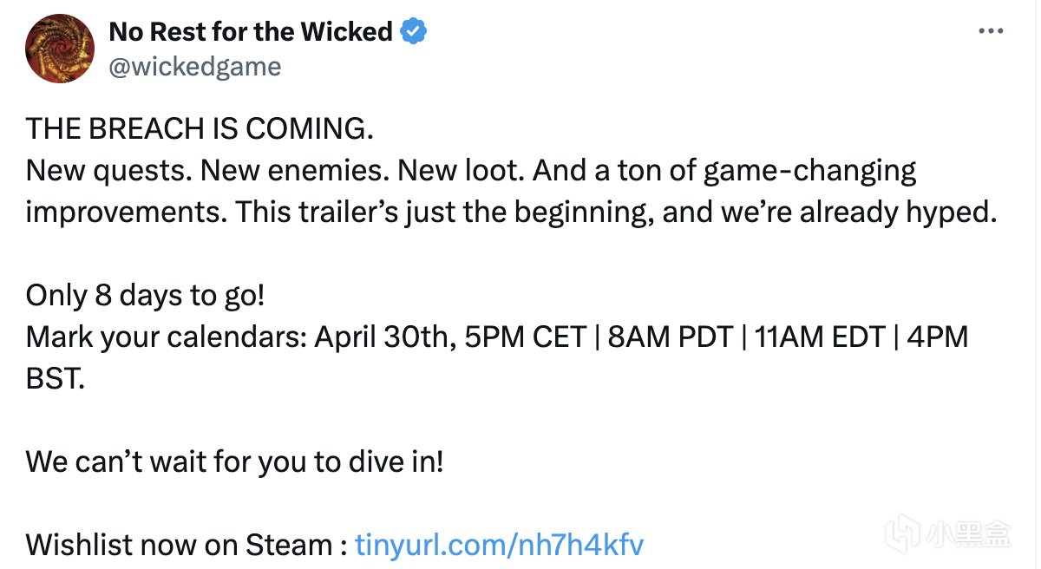Open the No Rest for the Wicked profile name
Viewport: 1041px width, 569px height.
(x=251, y=32)
